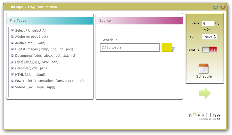Viewport: 232px width, 135px height.
Task: Click the Search in path field
Action: click(130, 47)
